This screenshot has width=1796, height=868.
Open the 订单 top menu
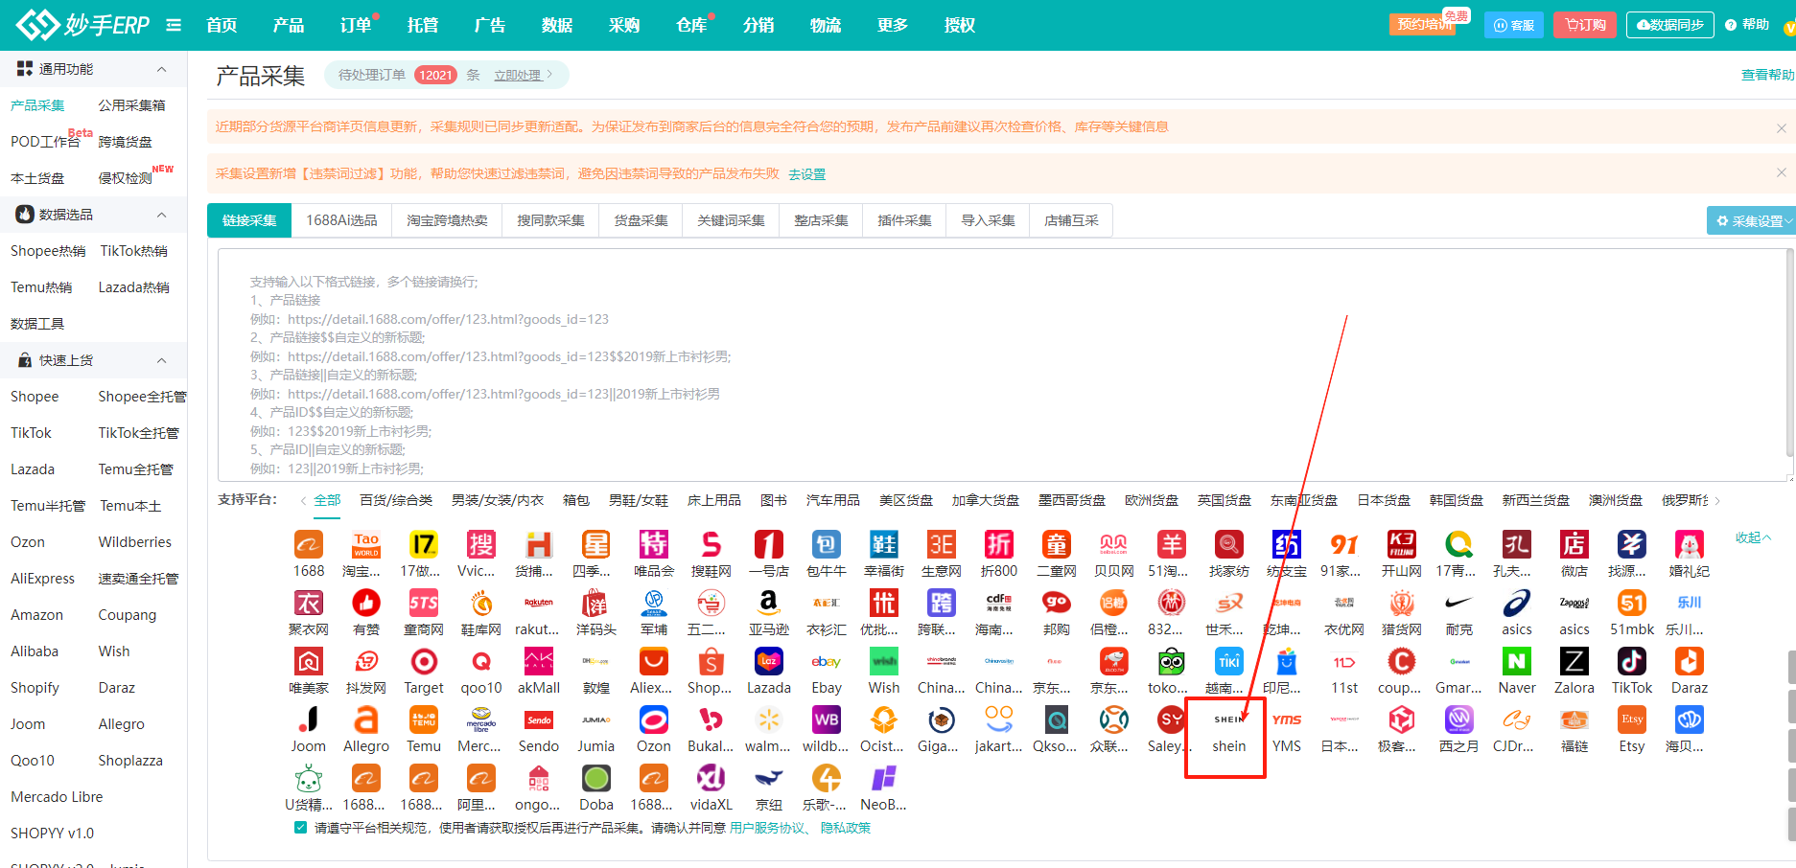(x=355, y=25)
